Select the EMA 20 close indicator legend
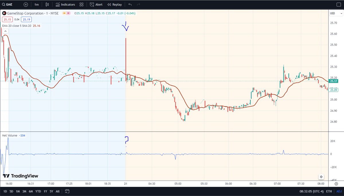The height and width of the screenshot is (196, 344). [17, 26]
